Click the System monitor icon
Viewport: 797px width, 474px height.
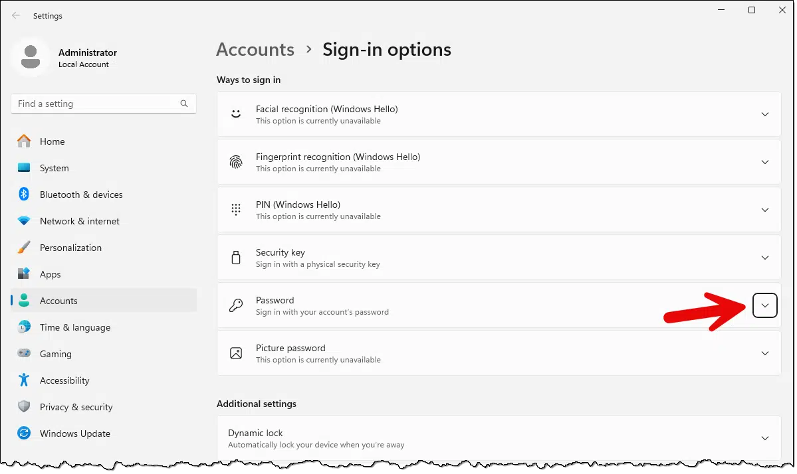(x=24, y=167)
